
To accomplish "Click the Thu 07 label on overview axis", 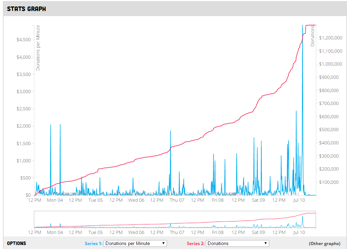I will [177, 233].
